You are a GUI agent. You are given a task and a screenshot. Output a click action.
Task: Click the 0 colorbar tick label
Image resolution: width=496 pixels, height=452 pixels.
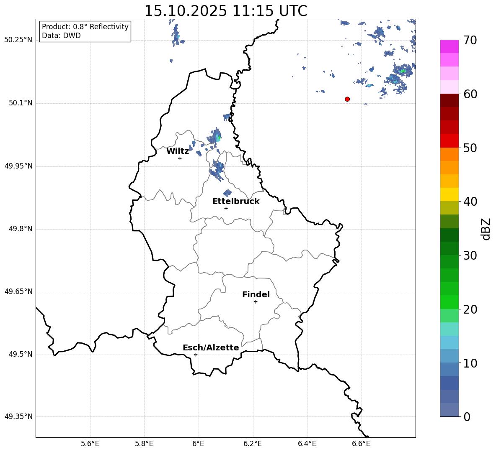(x=467, y=416)
